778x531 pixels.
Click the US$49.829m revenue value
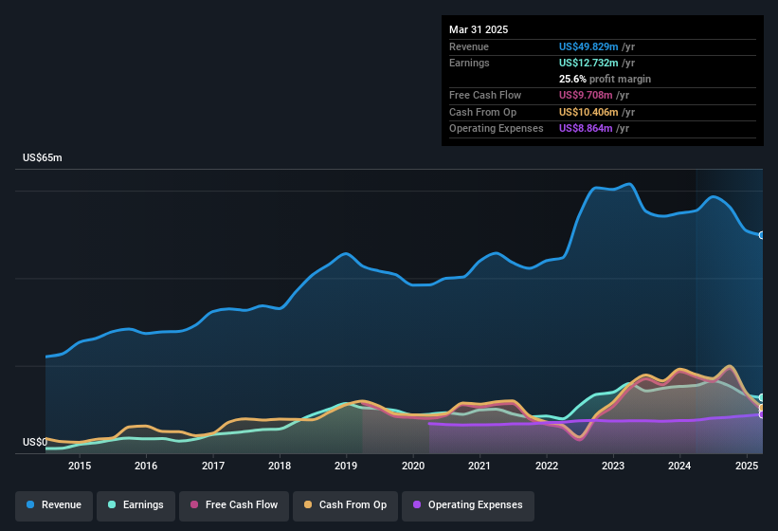[x=588, y=46]
